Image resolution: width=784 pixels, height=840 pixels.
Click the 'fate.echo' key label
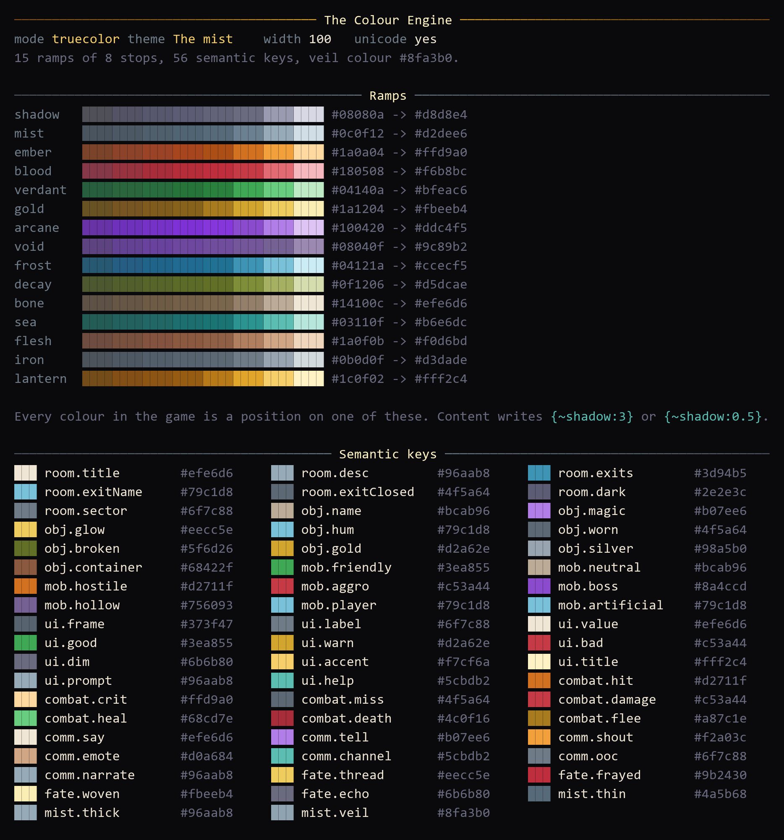coord(335,793)
